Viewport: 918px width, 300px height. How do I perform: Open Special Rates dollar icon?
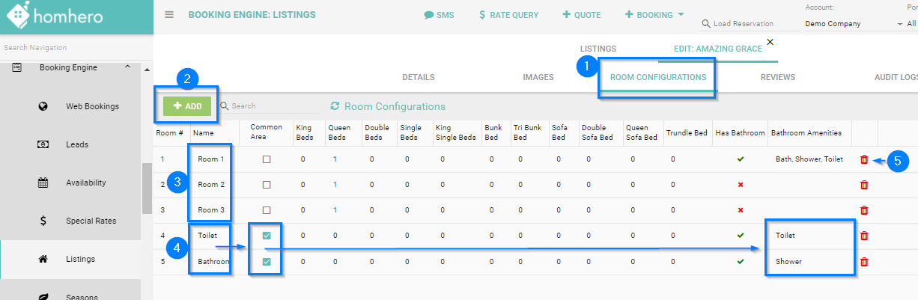coord(43,221)
